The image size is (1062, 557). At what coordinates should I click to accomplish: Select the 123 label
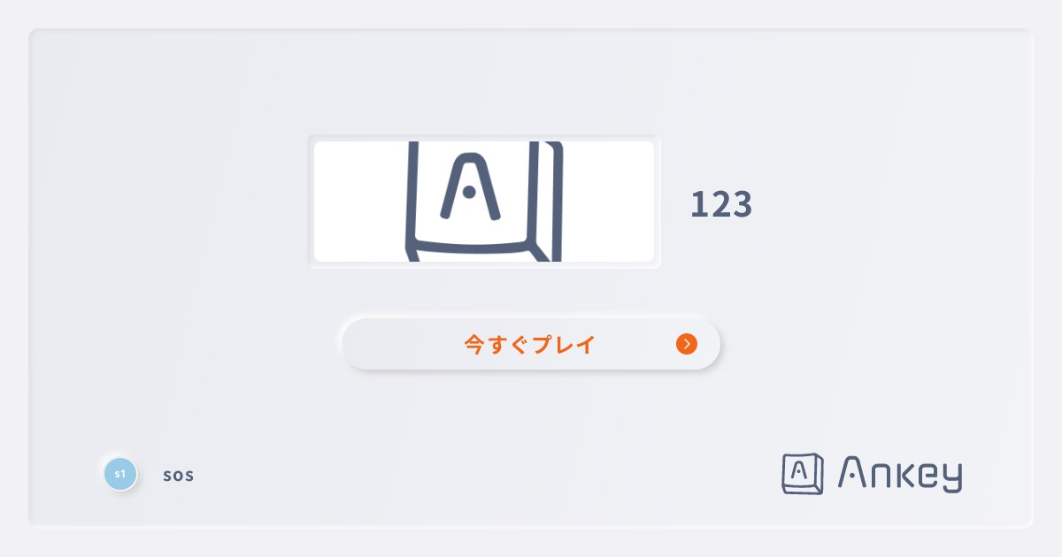pyautogui.click(x=721, y=204)
